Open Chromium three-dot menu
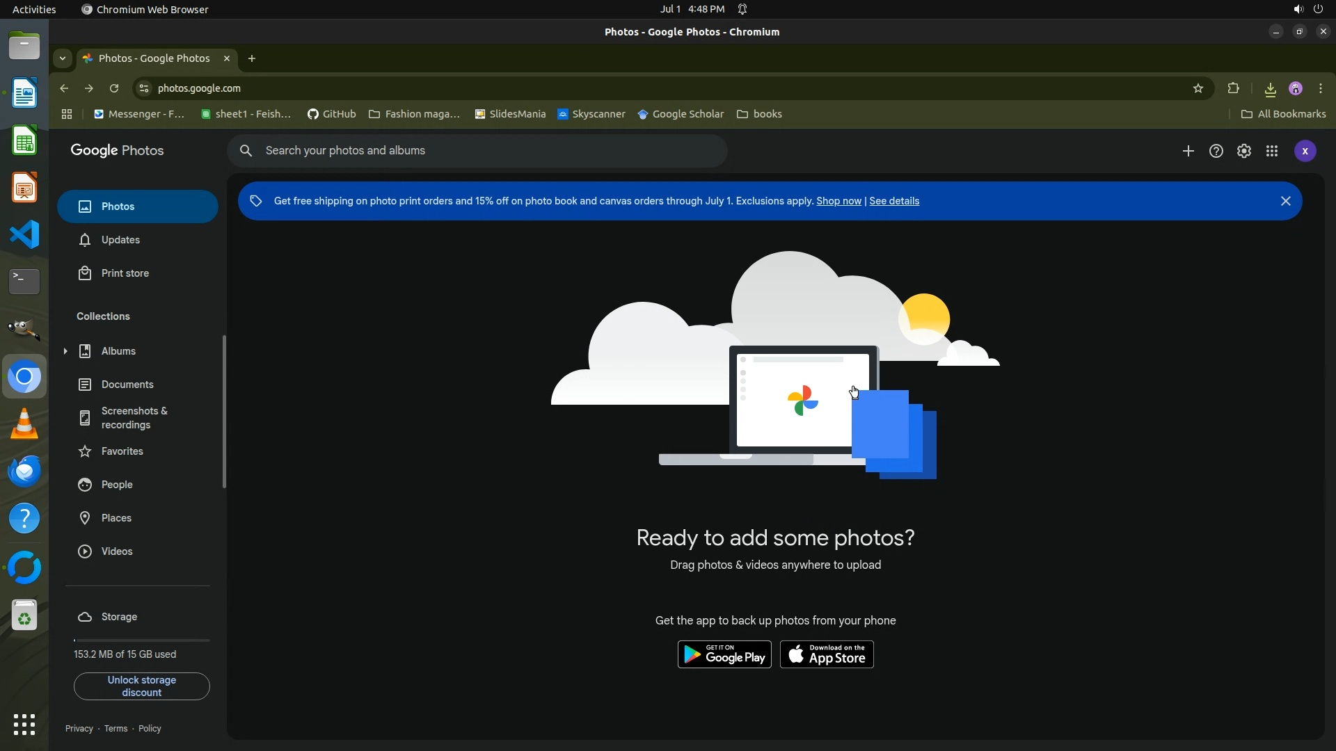1336x751 pixels. 1320,88
